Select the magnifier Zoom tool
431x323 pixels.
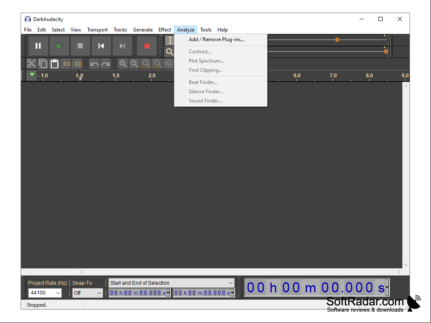[170, 52]
